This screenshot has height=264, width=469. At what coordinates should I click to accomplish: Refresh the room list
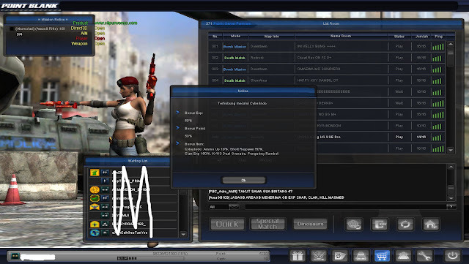click(405, 224)
